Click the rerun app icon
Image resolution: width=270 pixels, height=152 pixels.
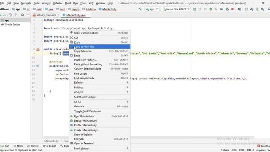point(194,9)
